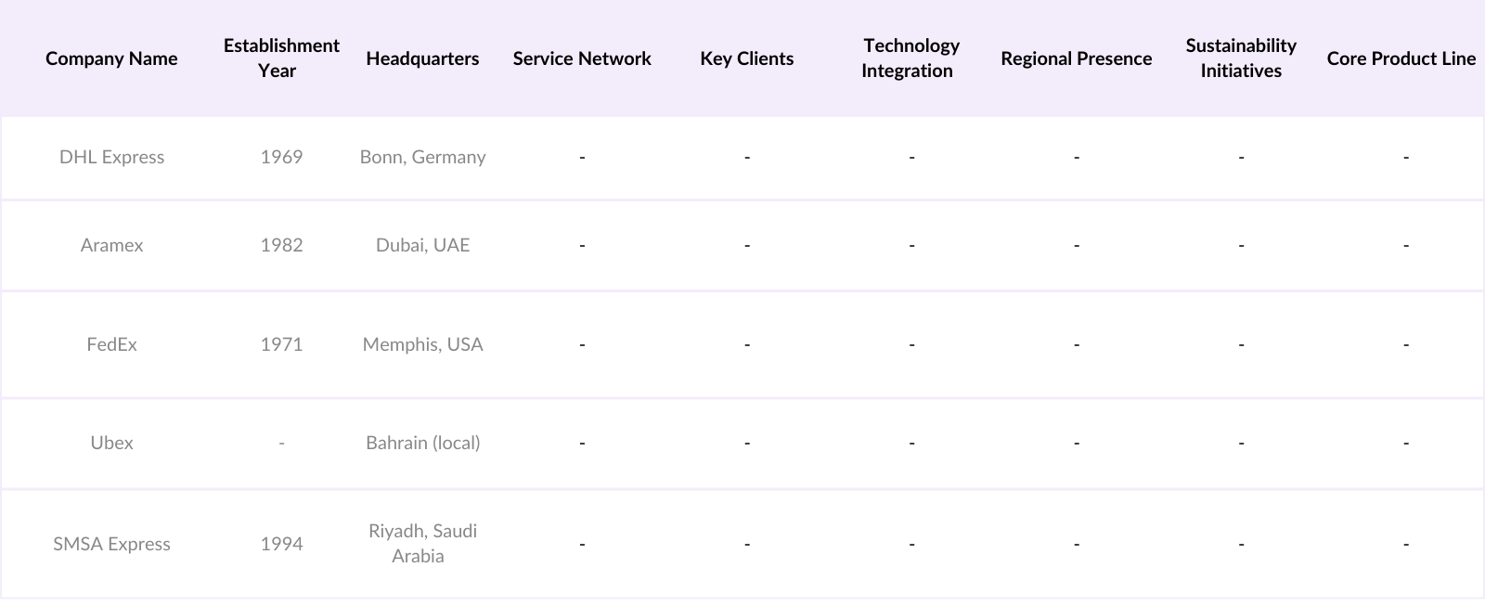Select the Sustainability Initiatives header
The height and width of the screenshot is (606, 1485).
(x=1241, y=58)
